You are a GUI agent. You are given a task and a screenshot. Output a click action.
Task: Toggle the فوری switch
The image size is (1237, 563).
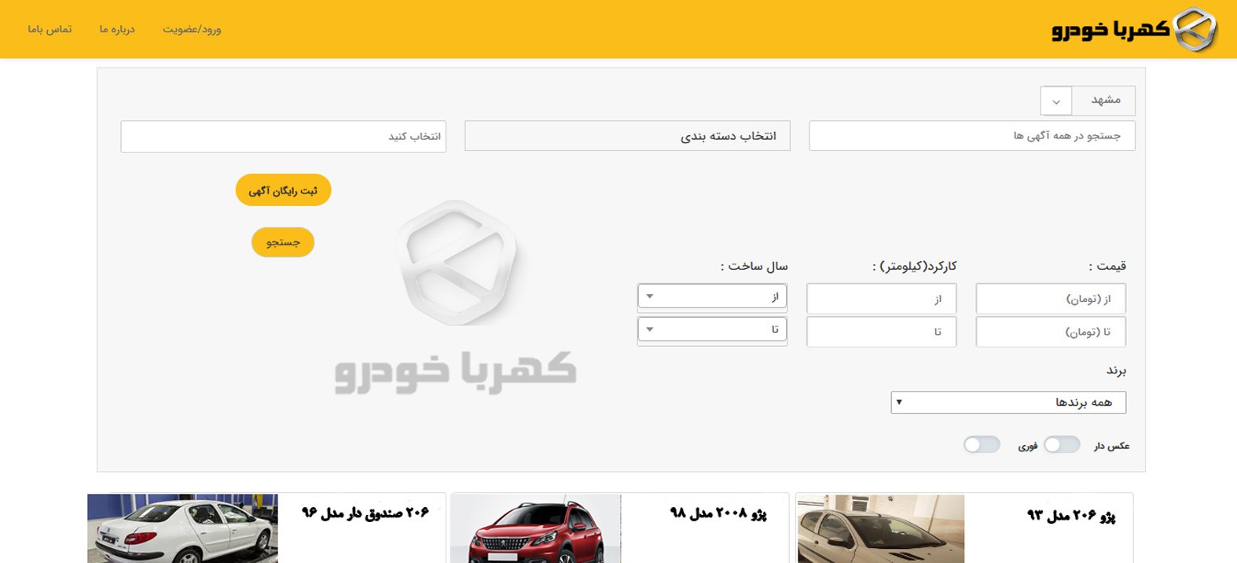(x=982, y=445)
